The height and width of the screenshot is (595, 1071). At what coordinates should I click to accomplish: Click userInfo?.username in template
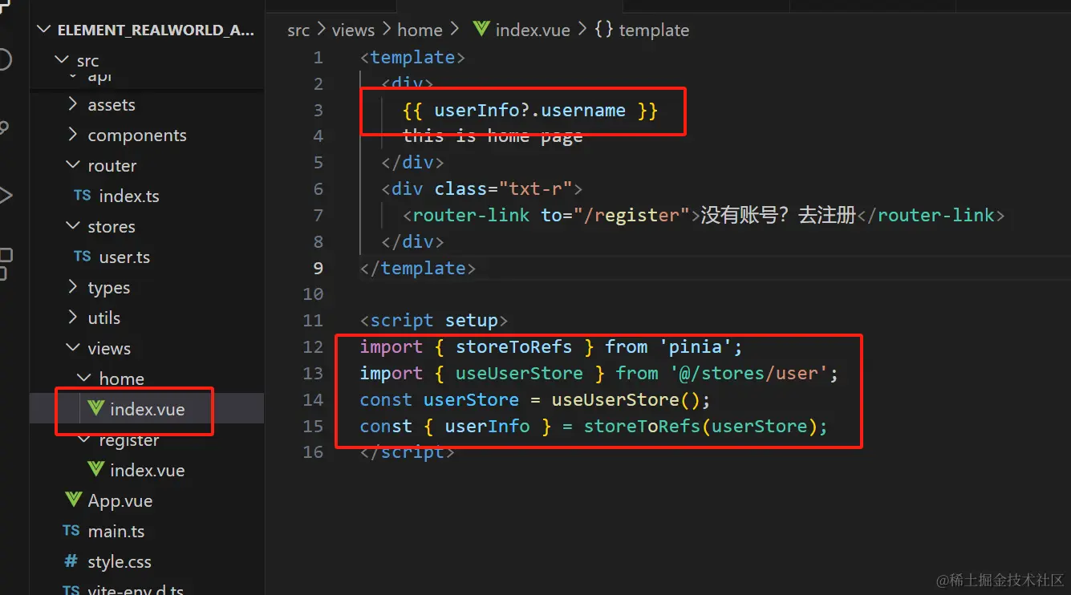point(529,111)
